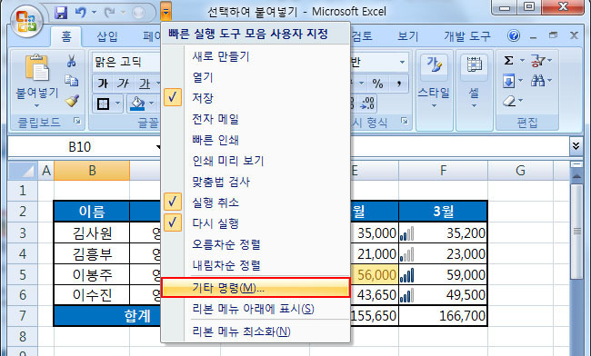
Task: Select the cell with value 166,700
Action: (x=444, y=316)
